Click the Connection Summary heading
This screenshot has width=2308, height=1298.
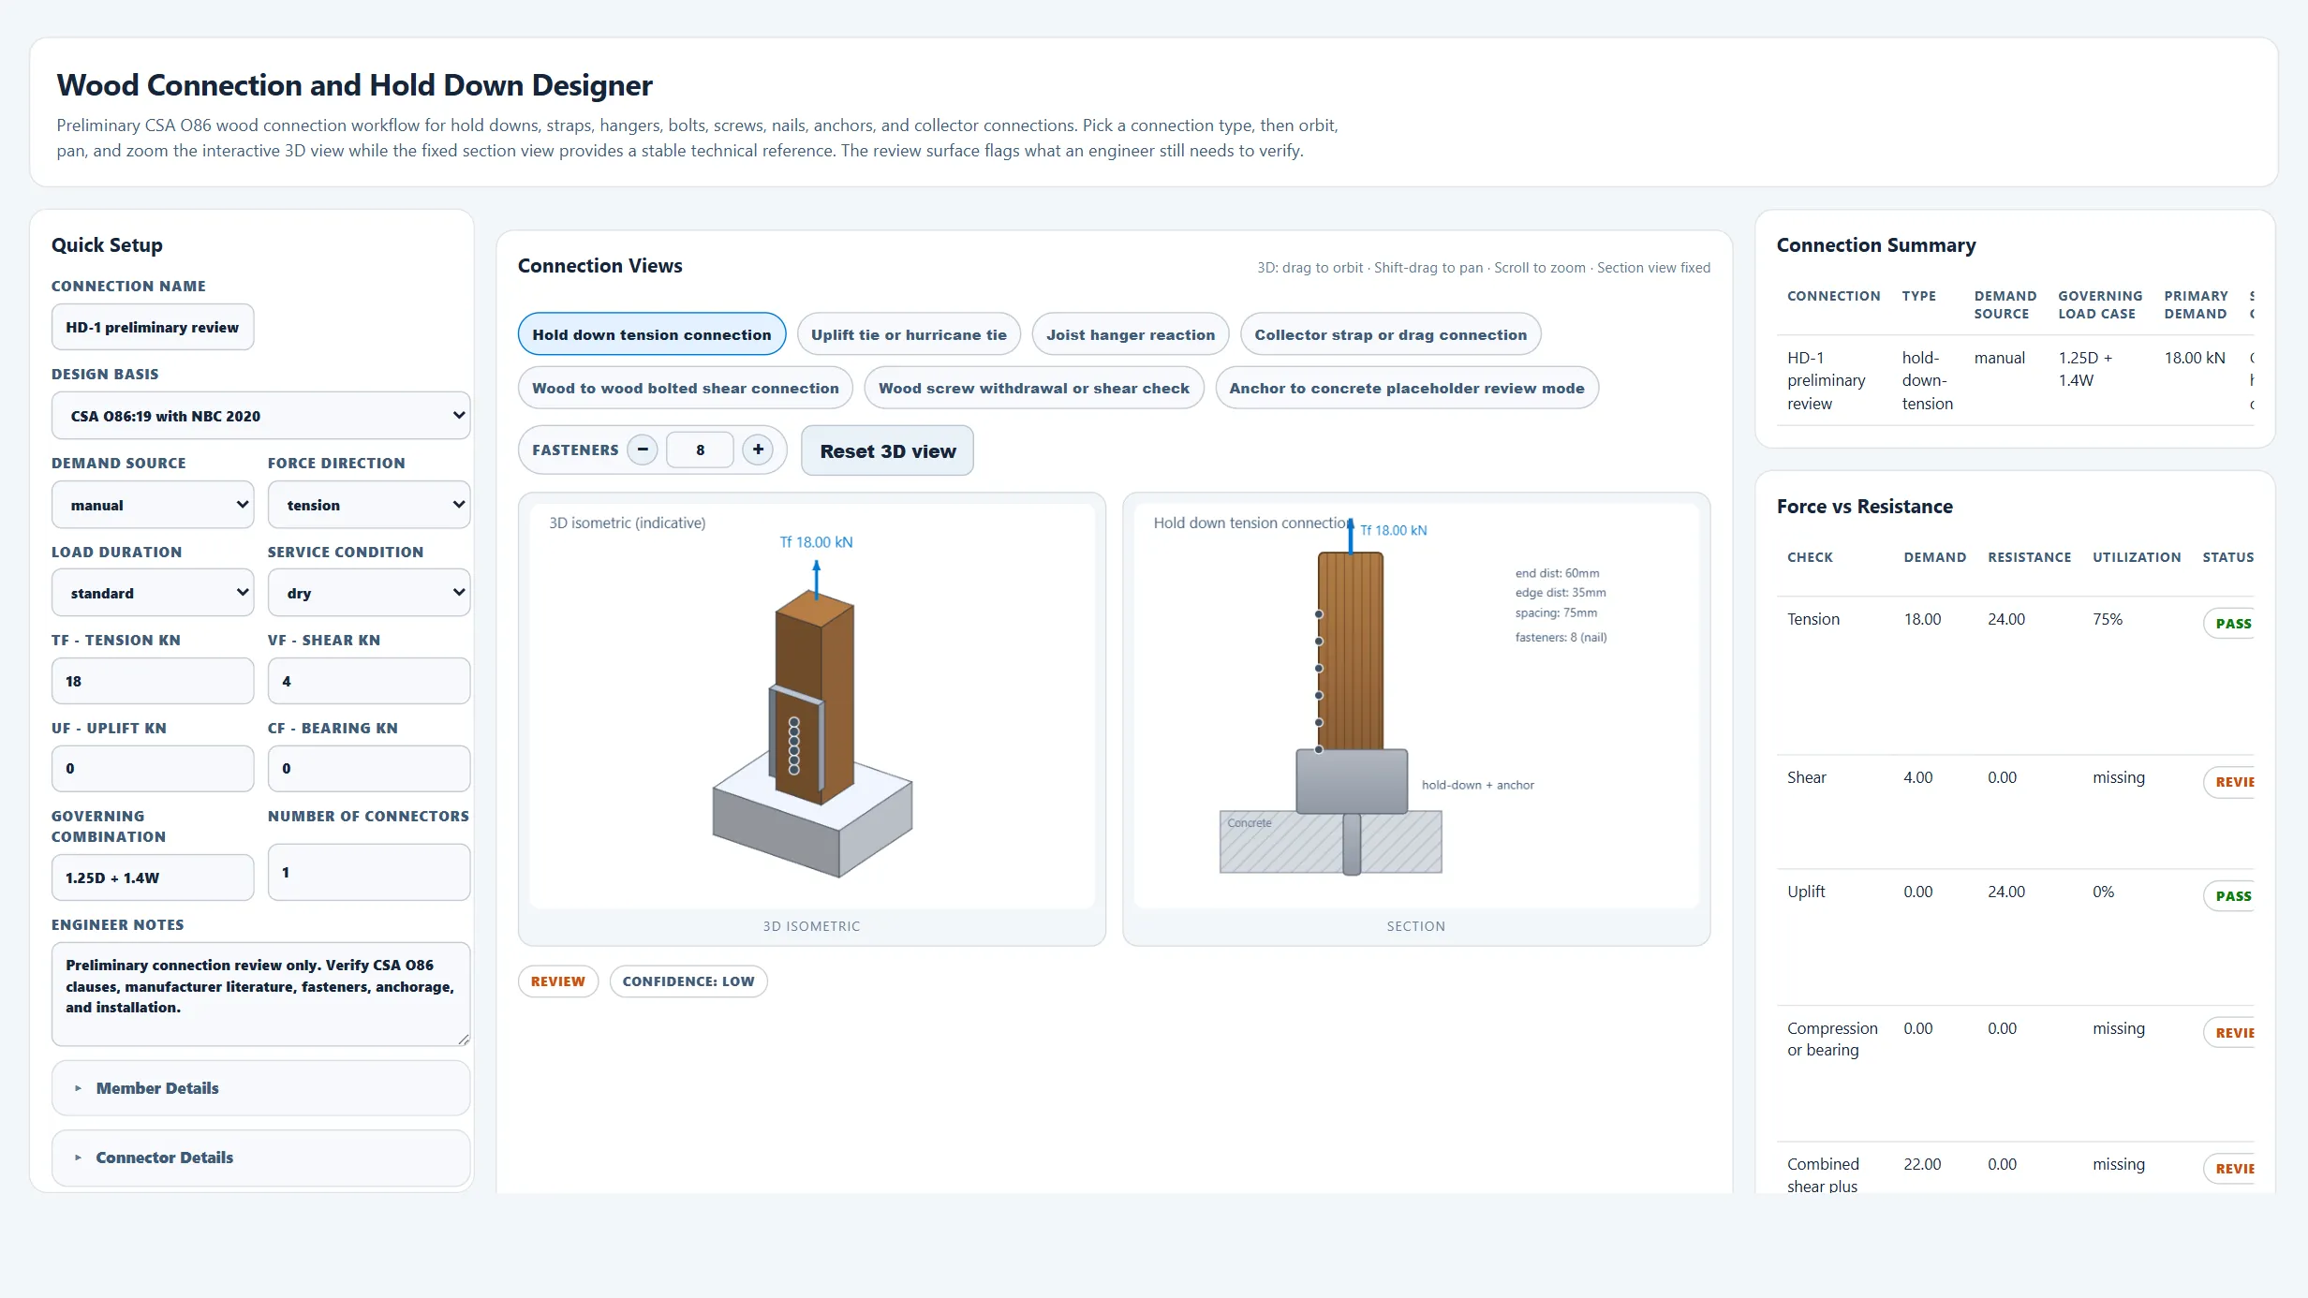pos(1876,245)
